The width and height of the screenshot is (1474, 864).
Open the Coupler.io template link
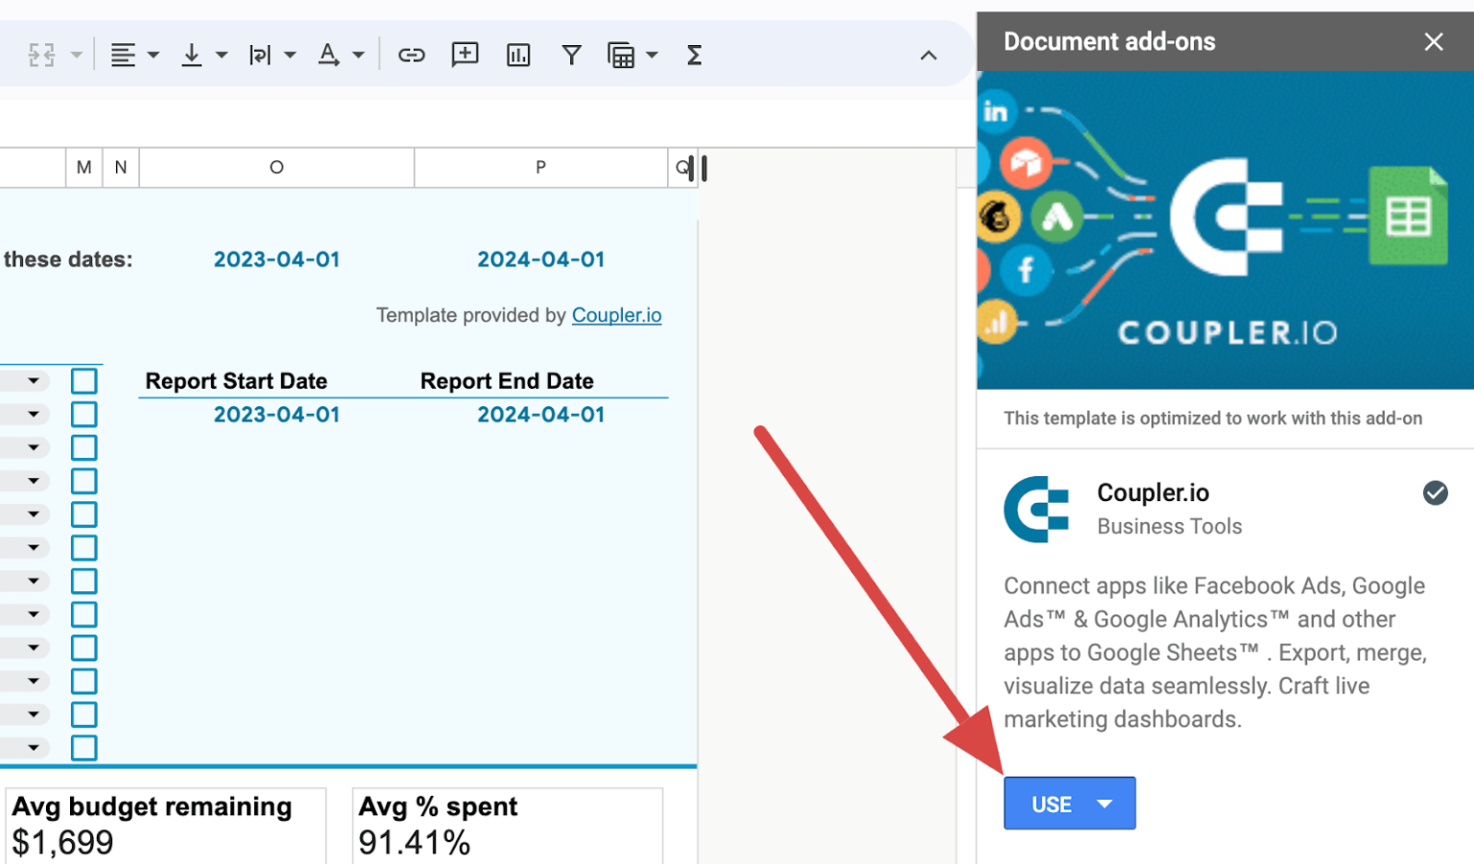(616, 315)
